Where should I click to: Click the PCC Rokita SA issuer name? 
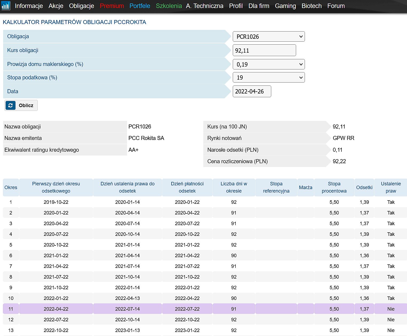pyautogui.click(x=146, y=138)
